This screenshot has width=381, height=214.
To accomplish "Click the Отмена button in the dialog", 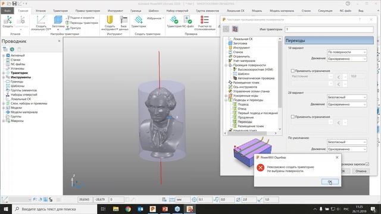I will pos(361,171).
